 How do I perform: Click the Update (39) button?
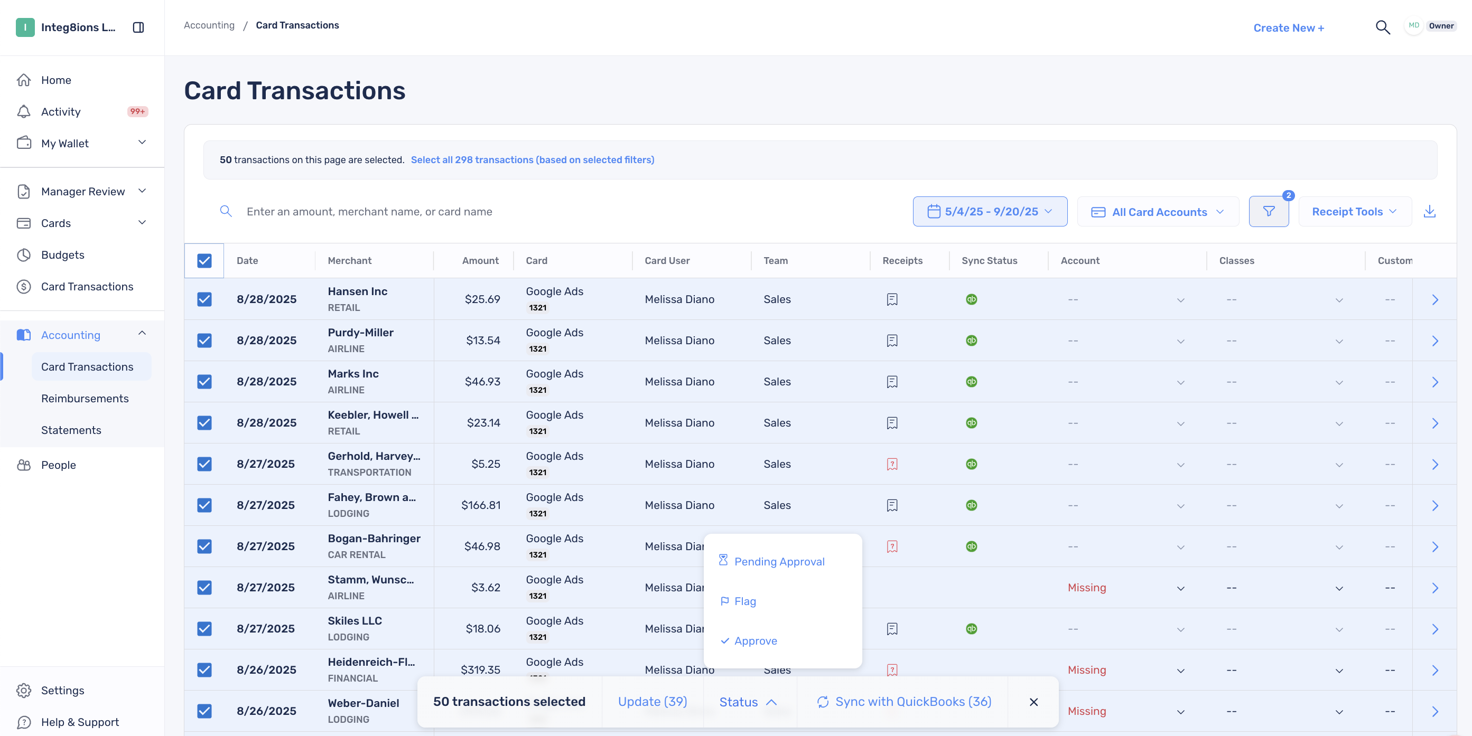pyautogui.click(x=652, y=702)
